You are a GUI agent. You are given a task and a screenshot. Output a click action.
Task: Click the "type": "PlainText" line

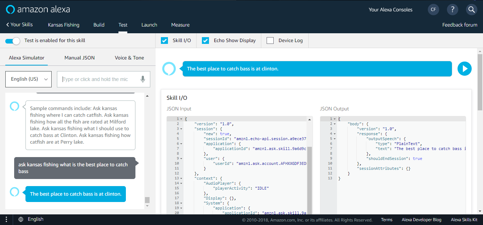(399, 144)
